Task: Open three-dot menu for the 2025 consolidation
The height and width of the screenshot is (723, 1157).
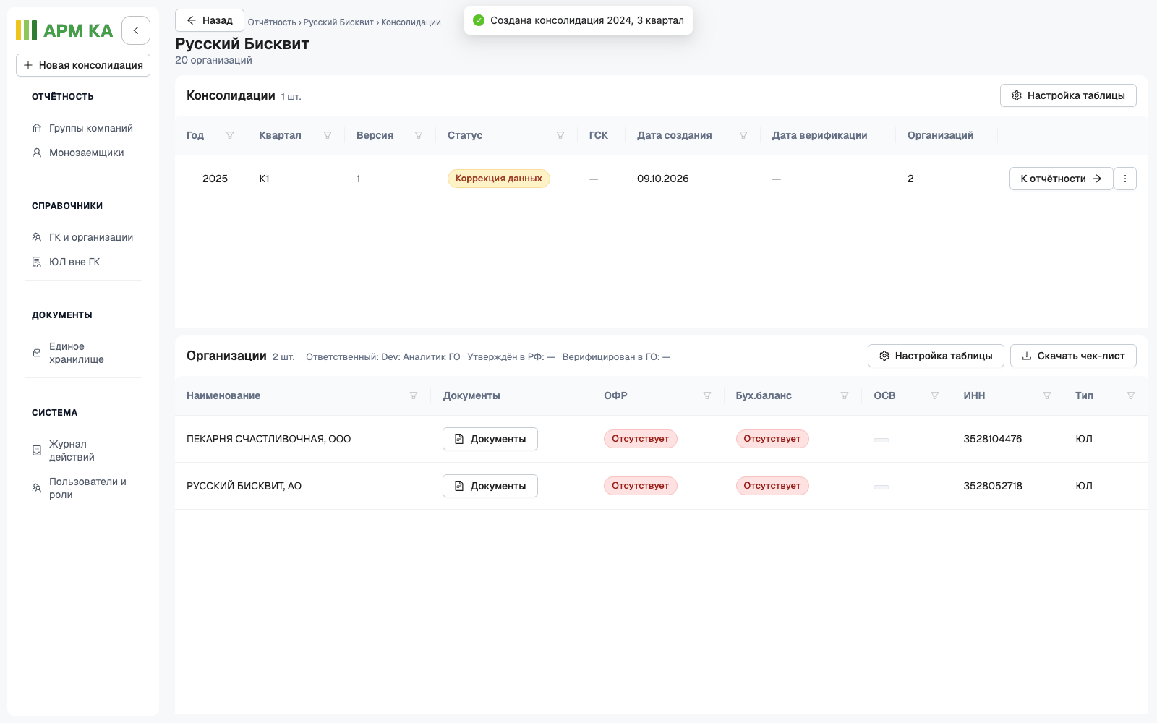Action: (x=1125, y=179)
